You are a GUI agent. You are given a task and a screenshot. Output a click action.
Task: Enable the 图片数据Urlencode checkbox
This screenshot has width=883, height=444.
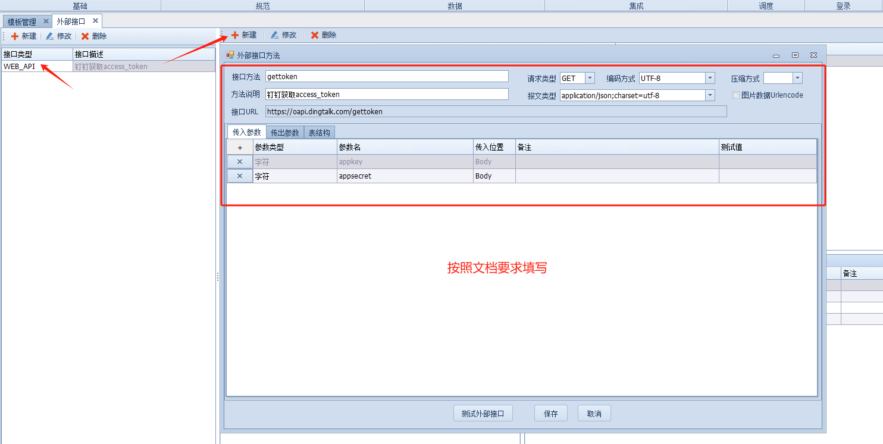click(736, 95)
